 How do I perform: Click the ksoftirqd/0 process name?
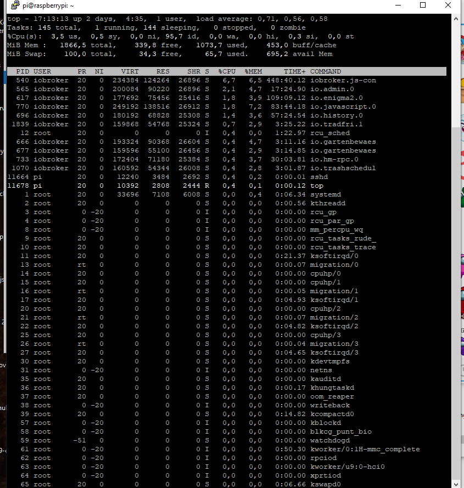pyautogui.click(x=334, y=256)
